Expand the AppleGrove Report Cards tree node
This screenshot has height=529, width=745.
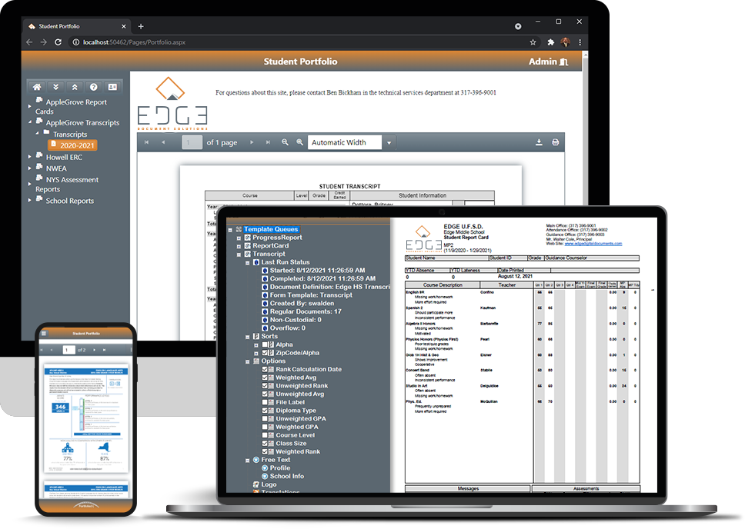pos(29,106)
